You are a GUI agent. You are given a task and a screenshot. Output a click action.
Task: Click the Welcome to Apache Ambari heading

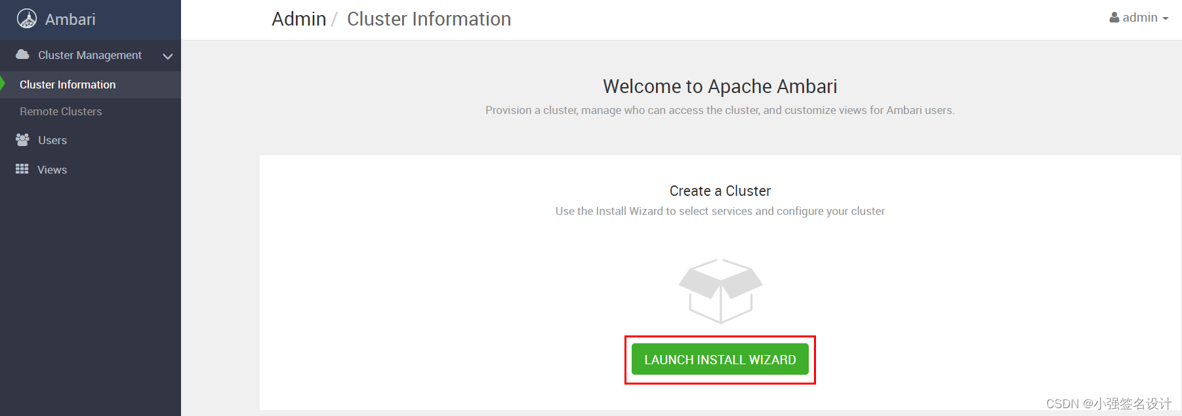tap(720, 86)
